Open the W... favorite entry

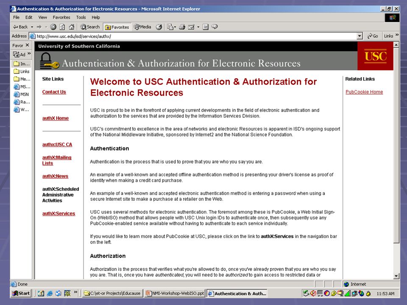point(22,109)
